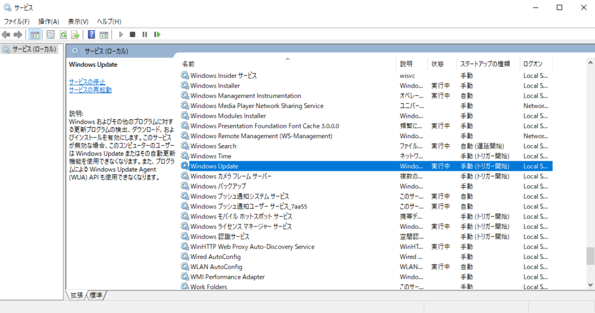Sort by the 名前 column header
595x313 pixels.
[288, 64]
